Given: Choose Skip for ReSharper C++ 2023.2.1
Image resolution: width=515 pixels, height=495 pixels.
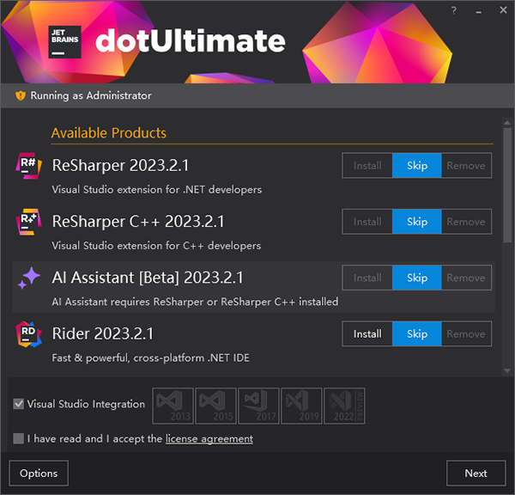Looking at the screenshot, I should coord(417,222).
